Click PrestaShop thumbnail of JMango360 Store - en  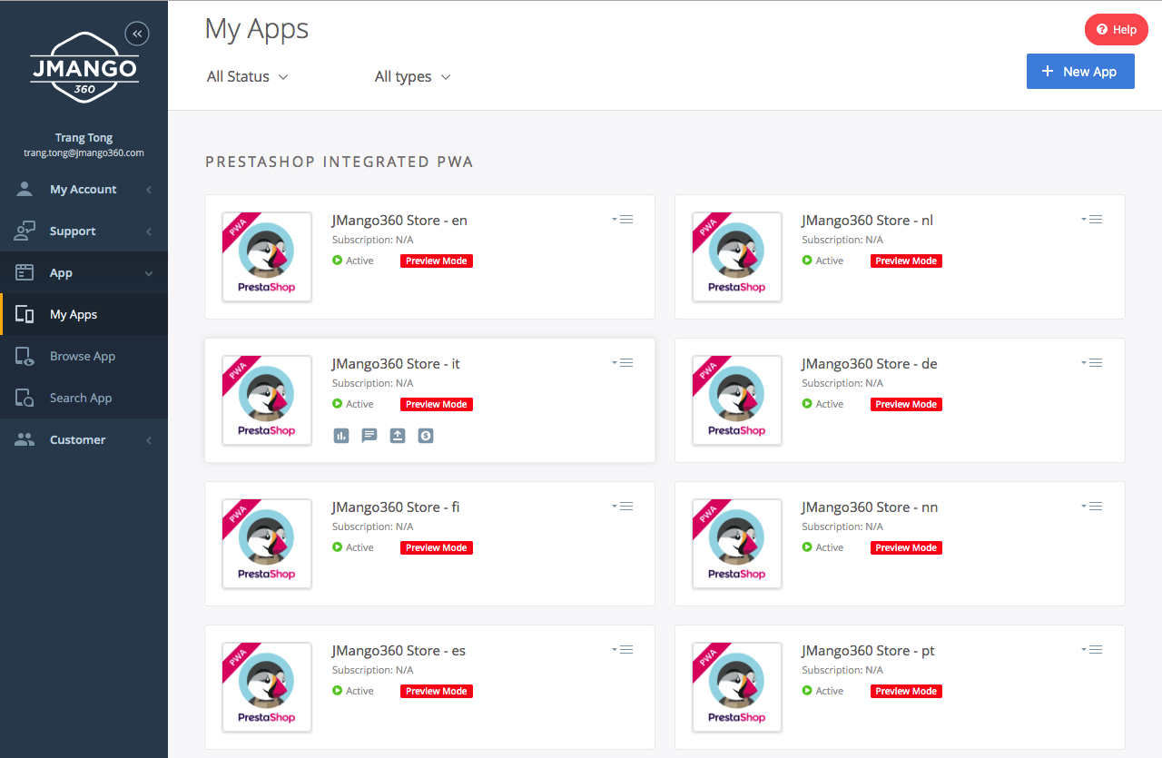point(267,257)
